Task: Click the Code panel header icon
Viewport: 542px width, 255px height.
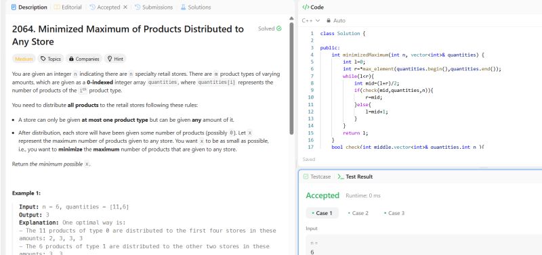Action: [x=306, y=7]
